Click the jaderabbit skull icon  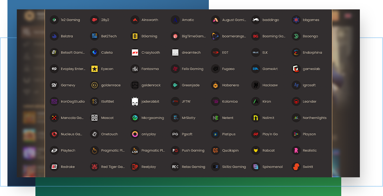coord(135,102)
